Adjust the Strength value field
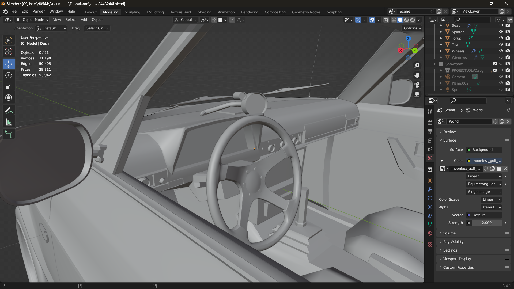514x289 pixels. (486, 223)
